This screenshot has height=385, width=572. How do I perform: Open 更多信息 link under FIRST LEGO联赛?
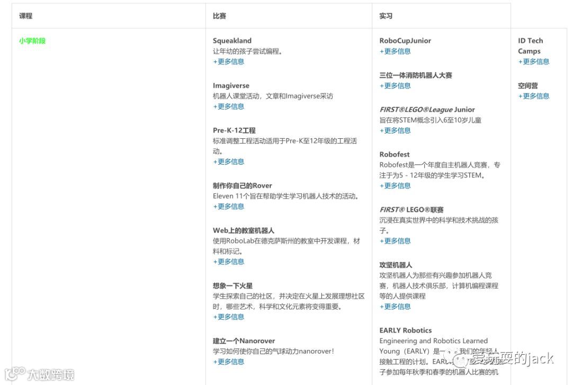(395, 241)
